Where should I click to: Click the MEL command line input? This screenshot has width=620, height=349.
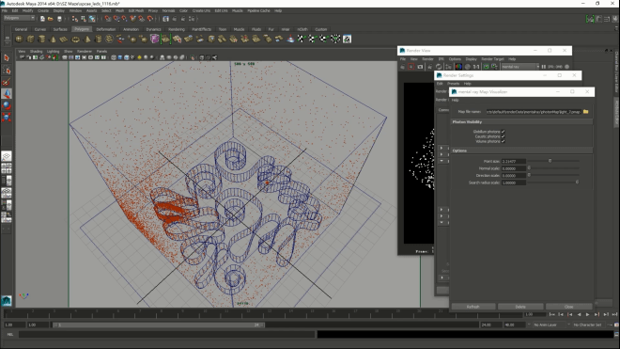coord(167,334)
